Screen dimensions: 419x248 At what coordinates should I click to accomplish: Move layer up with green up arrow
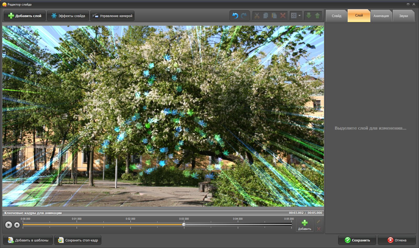[x=317, y=16]
